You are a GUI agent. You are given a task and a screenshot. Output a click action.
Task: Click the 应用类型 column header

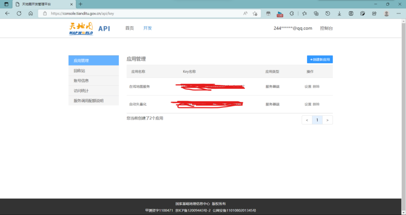tap(272, 72)
